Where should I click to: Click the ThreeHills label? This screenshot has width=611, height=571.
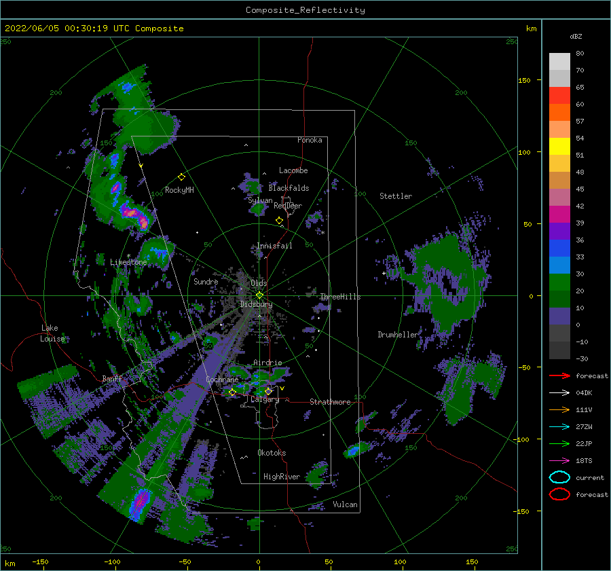340,297
